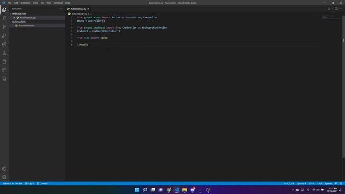Open the Go menu

[43, 3]
